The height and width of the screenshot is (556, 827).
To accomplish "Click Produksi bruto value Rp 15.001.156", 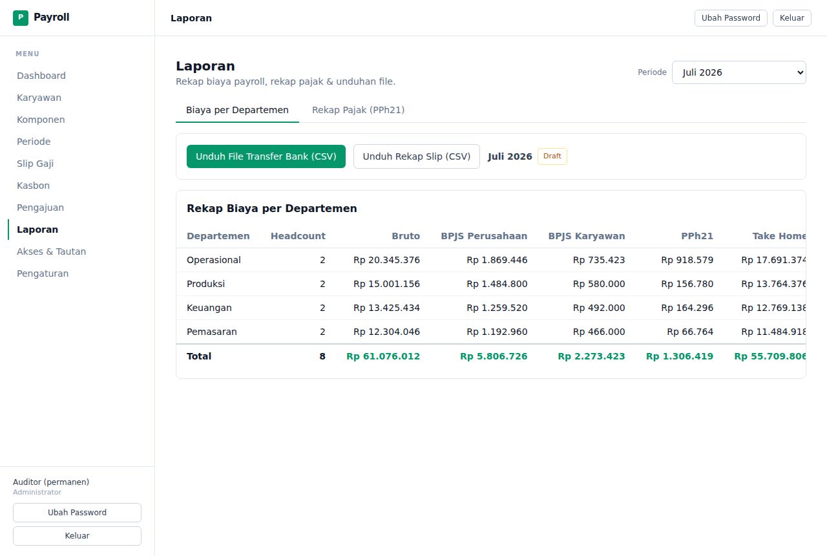I will tap(386, 284).
